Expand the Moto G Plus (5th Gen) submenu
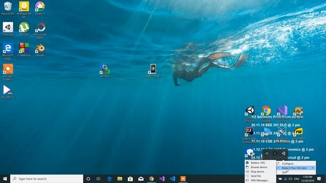Screen dimensions: 326x183 tap(296, 168)
